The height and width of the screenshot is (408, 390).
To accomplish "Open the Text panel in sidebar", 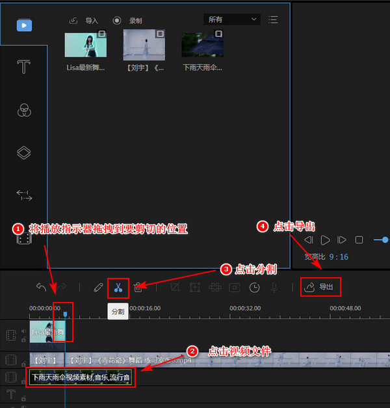I will point(23,66).
